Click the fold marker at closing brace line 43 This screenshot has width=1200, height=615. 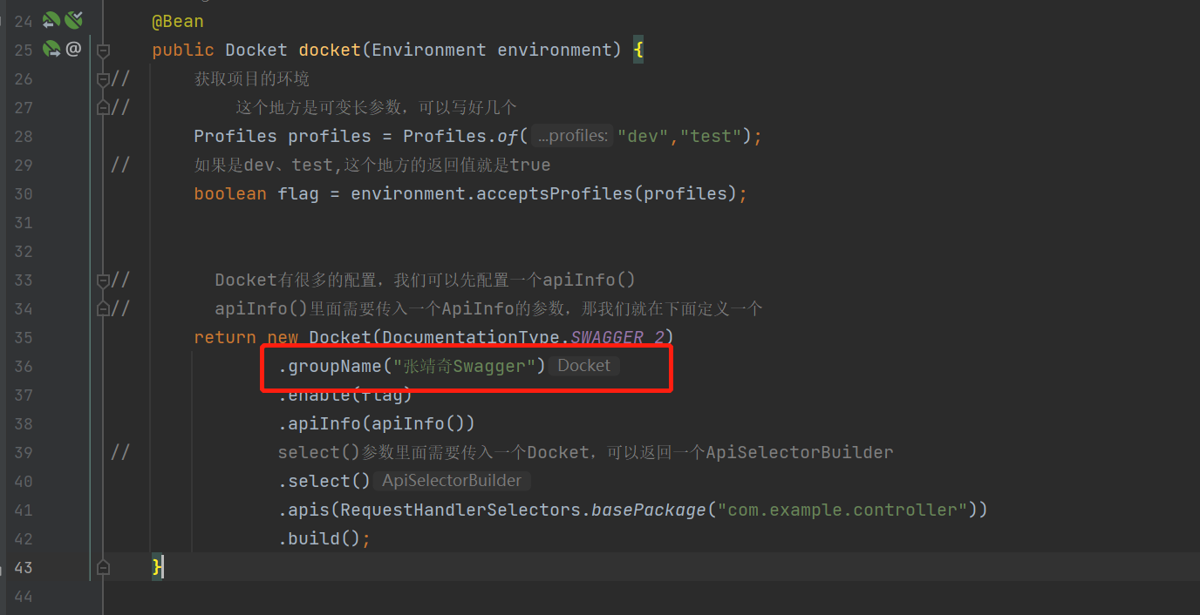pos(103,568)
